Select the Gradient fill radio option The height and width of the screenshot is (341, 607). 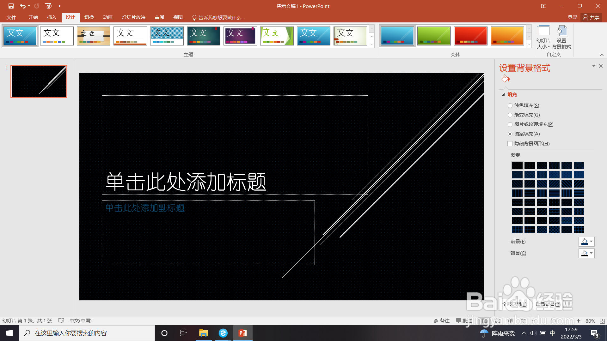[x=510, y=115]
